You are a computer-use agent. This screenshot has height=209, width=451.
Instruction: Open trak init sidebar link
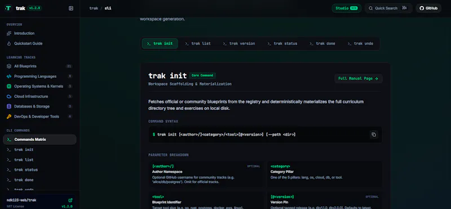coord(39,150)
